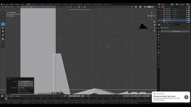The width and height of the screenshot is (191, 107).
Task: Activate the Move tool
Action: [3, 21]
